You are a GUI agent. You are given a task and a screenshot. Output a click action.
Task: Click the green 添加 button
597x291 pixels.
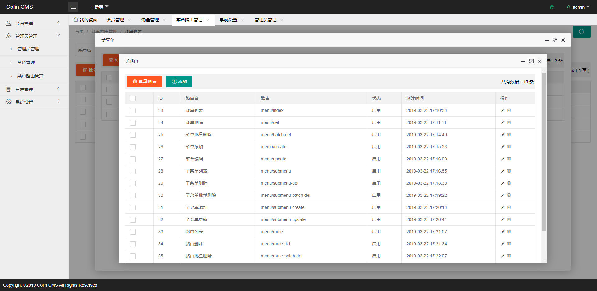179,81
